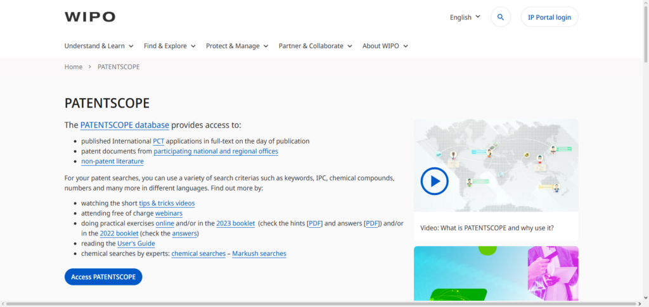
Task: Open the User's Guide link
Action: [136, 244]
